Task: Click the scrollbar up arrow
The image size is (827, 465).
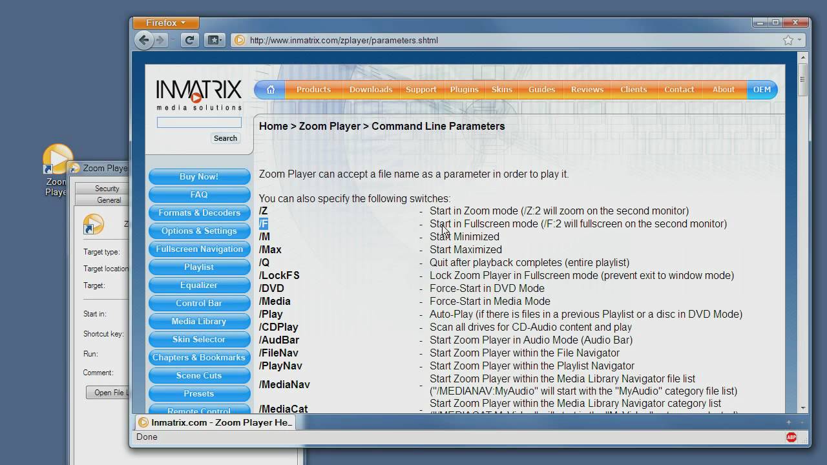Action: click(x=803, y=57)
